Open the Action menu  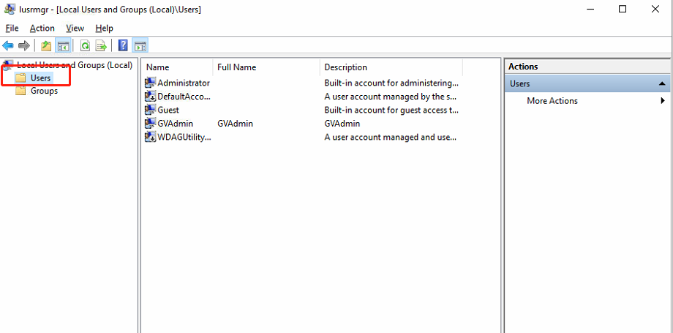click(x=42, y=29)
